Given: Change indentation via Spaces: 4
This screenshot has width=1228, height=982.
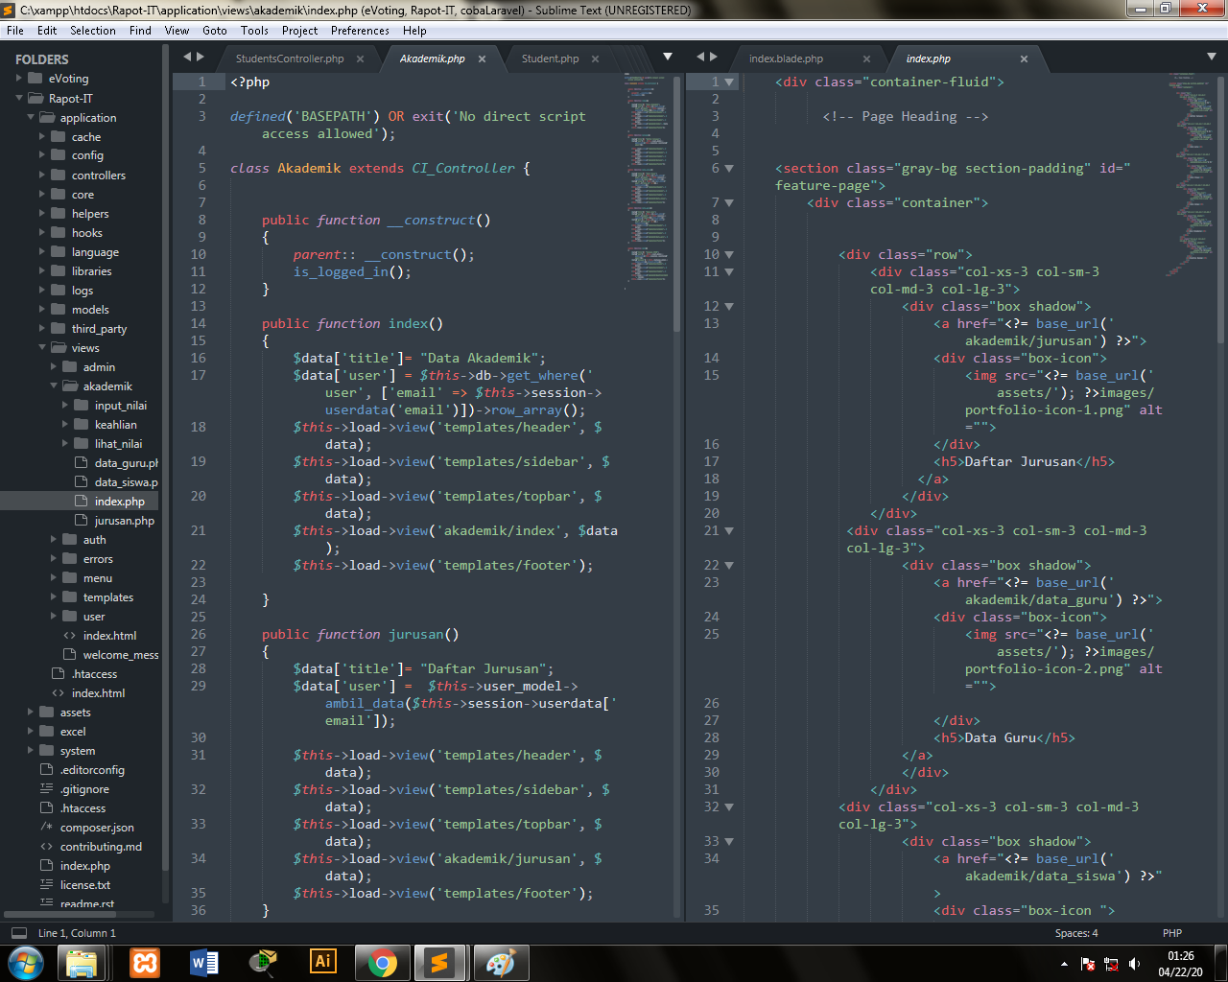Looking at the screenshot, I should (x=1076, y=933).
